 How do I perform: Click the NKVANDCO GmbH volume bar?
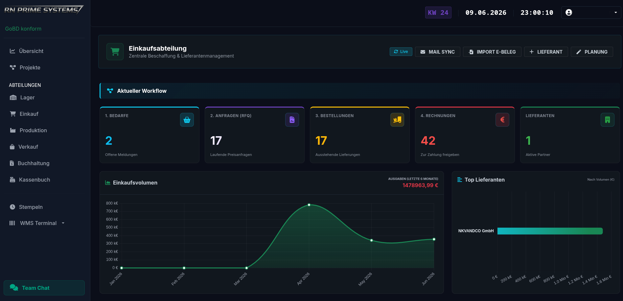(x=550, y=231)
